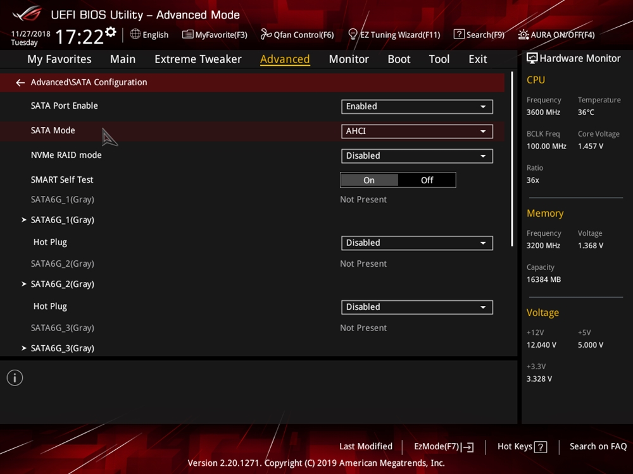Screen dimensions: 633x474
Task: Click CPU frequency 3600 MHz
Action: click(x=543, y=112)
